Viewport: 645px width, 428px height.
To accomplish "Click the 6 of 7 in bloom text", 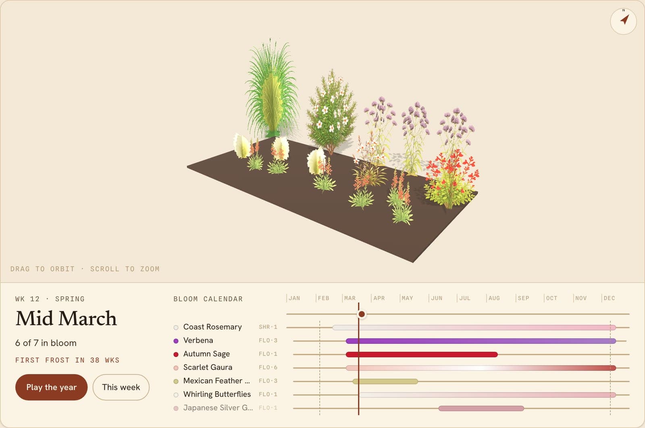I will coord(46,343).
